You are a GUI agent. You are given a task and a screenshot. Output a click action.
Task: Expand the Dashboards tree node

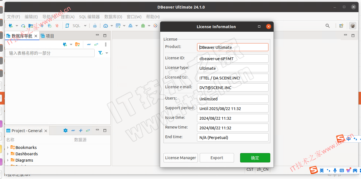(8, 154)
